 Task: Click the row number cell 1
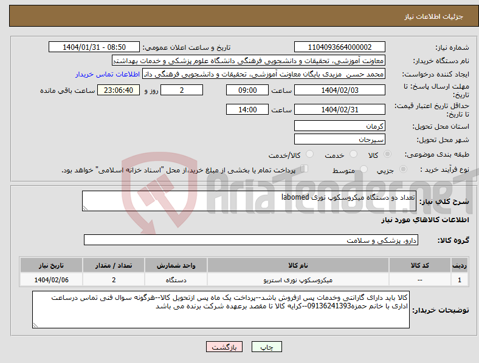[460, 280]
